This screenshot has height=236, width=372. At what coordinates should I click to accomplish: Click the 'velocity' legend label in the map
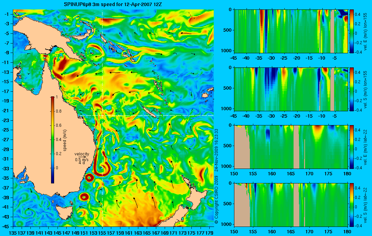coord(82,154)
